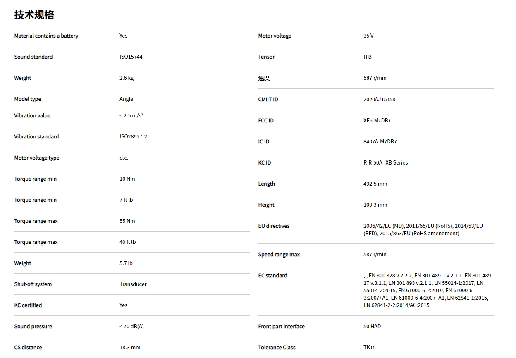Image resolution: width=516 pixels, height=358 pixels.
Task: Click the Shut-off system label
Action: pyautogui.click(x=33, y=284)
